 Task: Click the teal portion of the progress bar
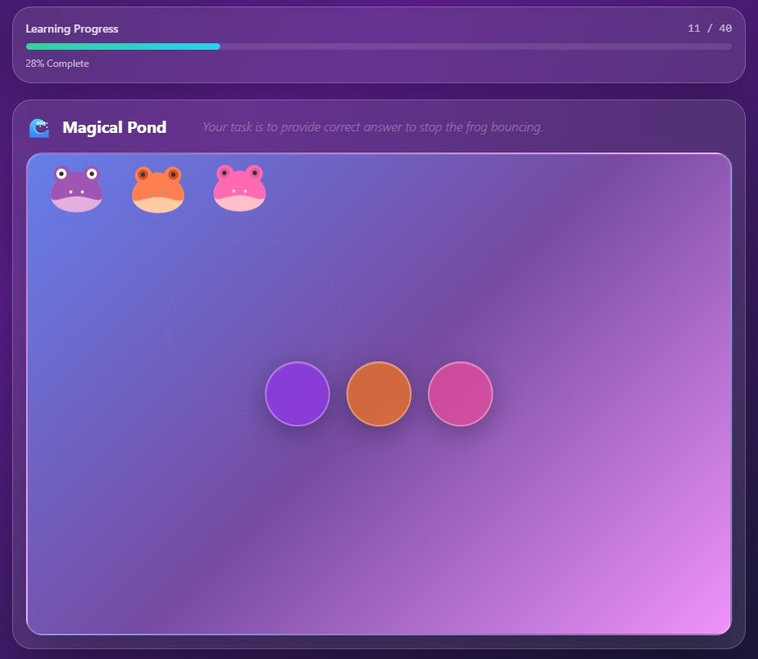122,46
